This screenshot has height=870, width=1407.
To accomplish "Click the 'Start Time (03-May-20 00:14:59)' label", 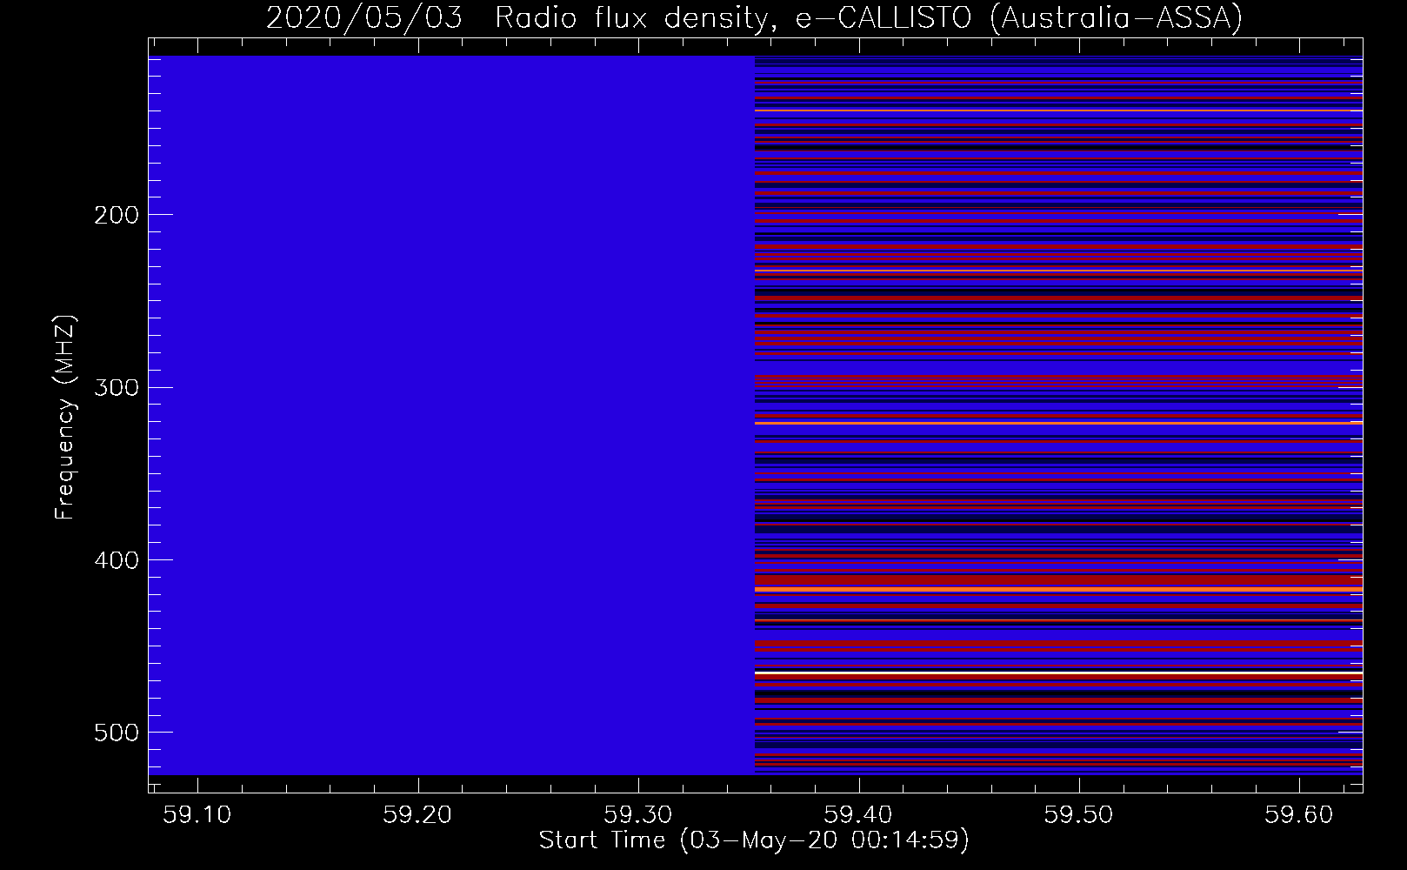I will 754,840.
